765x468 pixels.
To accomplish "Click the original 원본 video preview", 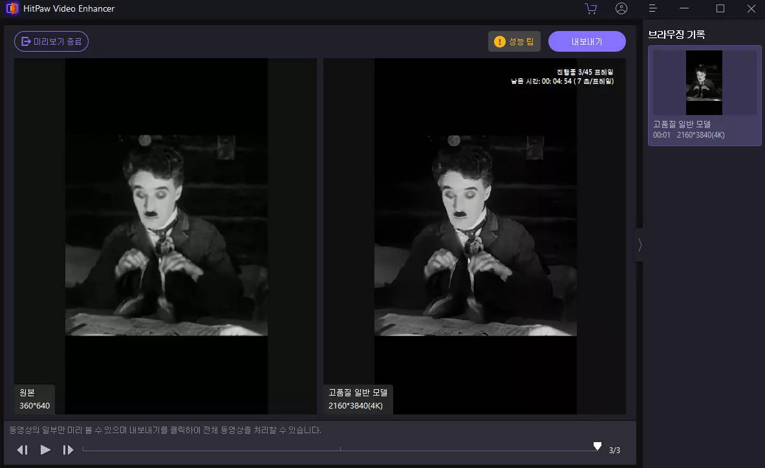I will click(x=166, y=236).
